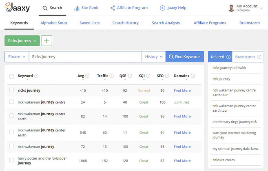Check the box for the rick wakeman journey row
Screen dimensions: 268x171
pyautogui.click(x=11, y=146)
